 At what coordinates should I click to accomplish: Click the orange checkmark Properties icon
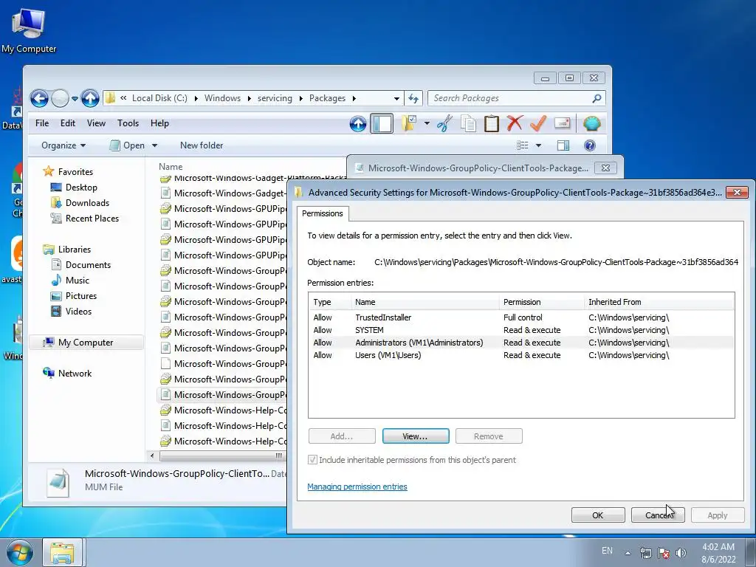[x=538, y=124]
